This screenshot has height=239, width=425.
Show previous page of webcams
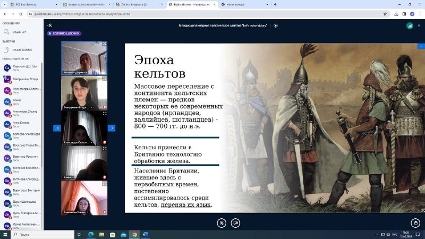click(x=57, y=128)
